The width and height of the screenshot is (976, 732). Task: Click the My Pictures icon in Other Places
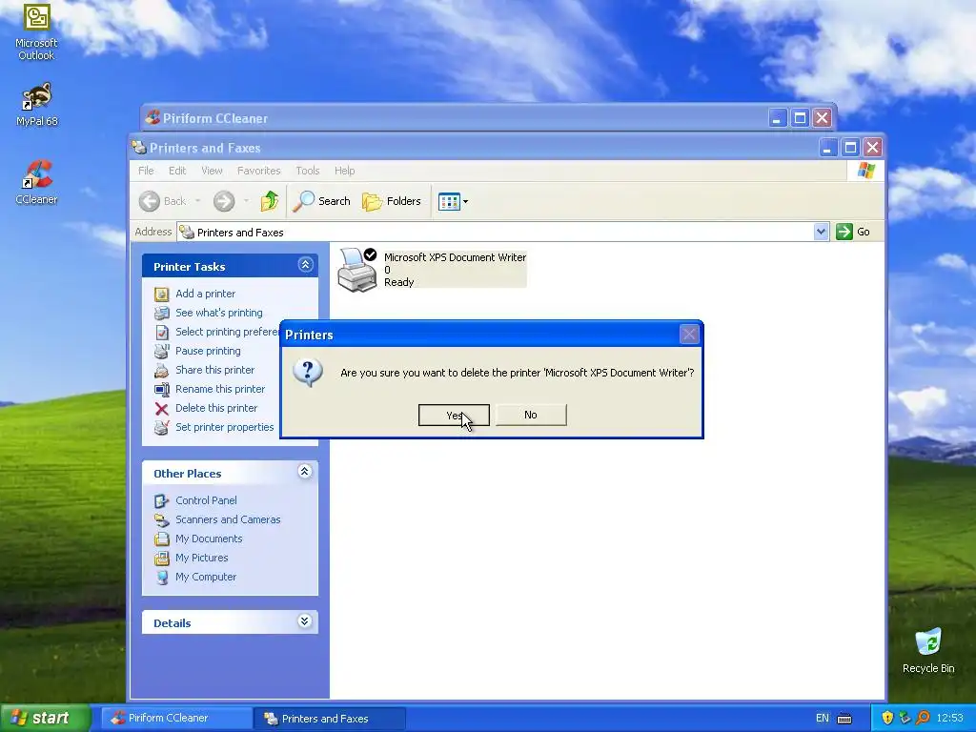(162, 558)
